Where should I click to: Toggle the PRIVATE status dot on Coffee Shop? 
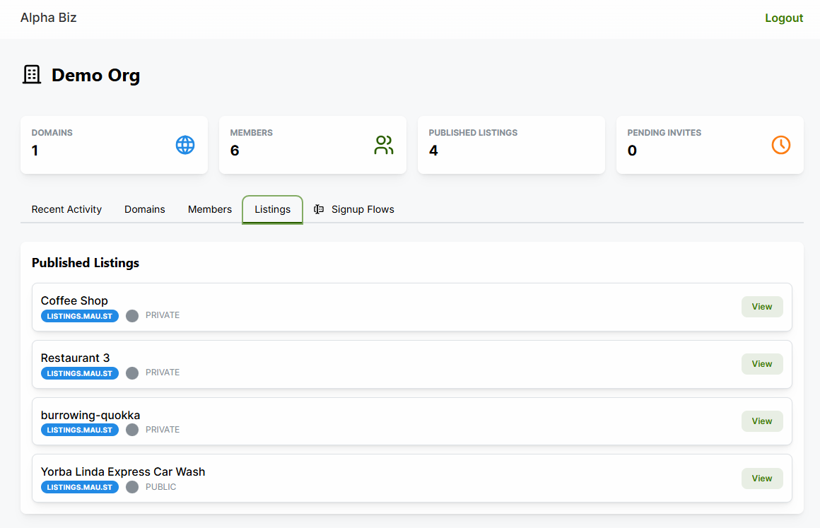click(x=131, y=316)
